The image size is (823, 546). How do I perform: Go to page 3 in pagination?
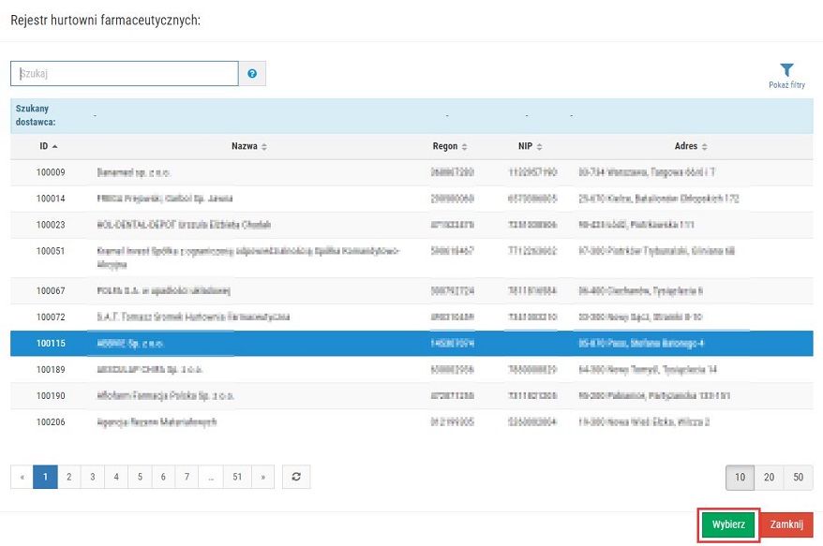(93, 477)
